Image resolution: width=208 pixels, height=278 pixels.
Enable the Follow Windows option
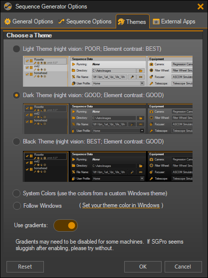17,206
